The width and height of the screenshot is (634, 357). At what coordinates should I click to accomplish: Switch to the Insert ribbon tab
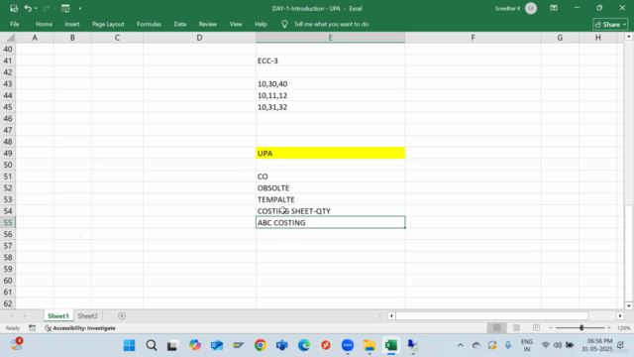[x=72, y=24]
